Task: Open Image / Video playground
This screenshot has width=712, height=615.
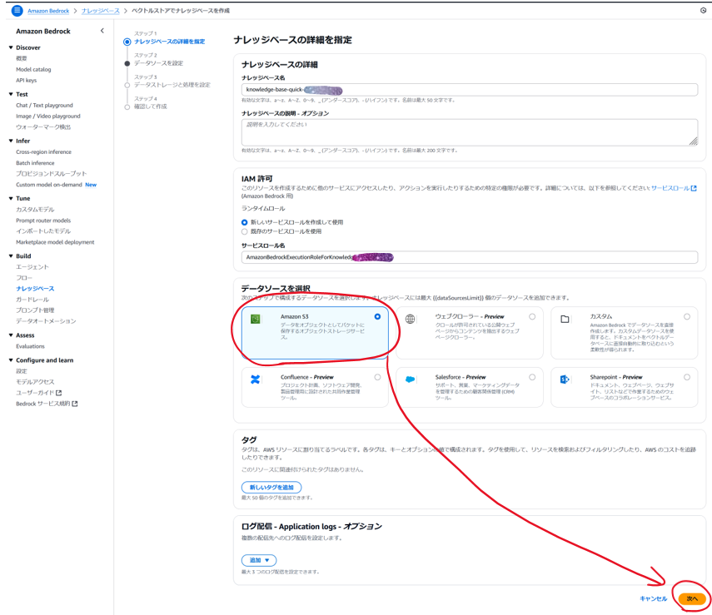Action: pyautogui.click(x=48, y=117)
